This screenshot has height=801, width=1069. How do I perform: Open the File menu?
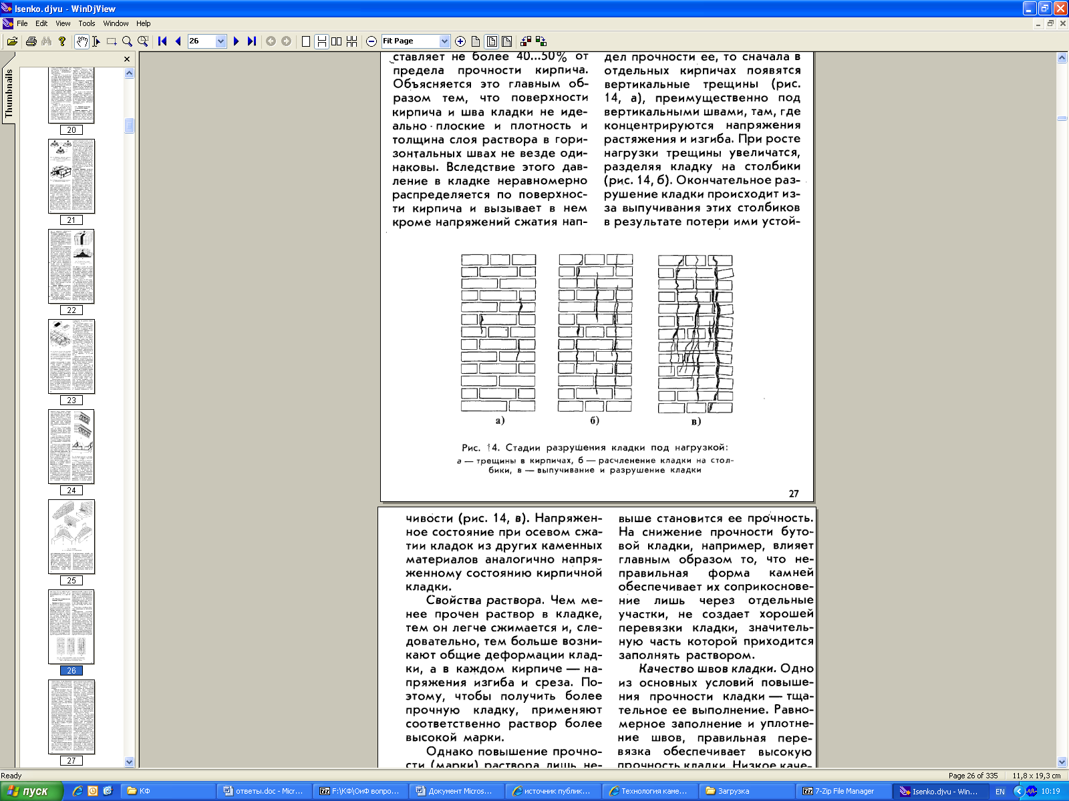[22, 23]
